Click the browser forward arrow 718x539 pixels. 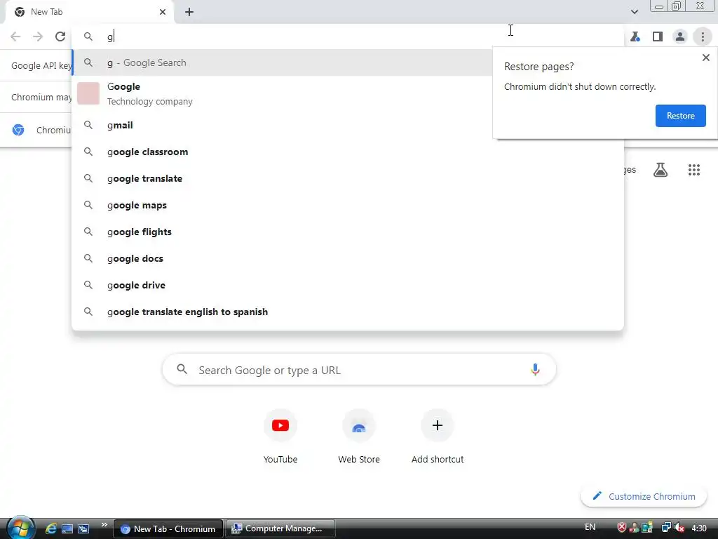[38, 36]
